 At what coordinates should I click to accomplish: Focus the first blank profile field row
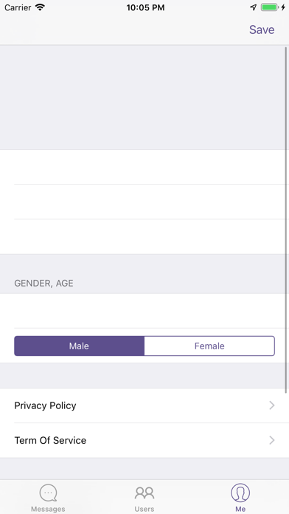[144, 167]
